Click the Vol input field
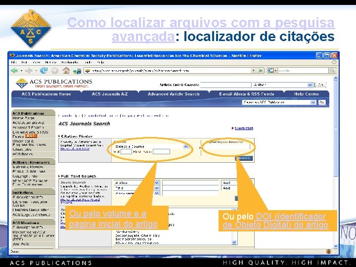This screenshot has width=356, height=267. [x=126, y=151]
